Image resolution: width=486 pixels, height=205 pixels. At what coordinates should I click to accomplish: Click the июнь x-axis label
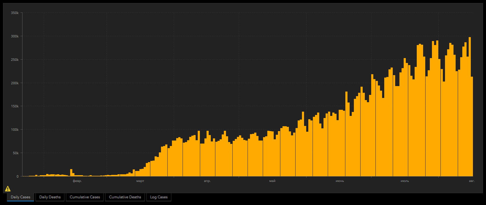coord(340,181)
